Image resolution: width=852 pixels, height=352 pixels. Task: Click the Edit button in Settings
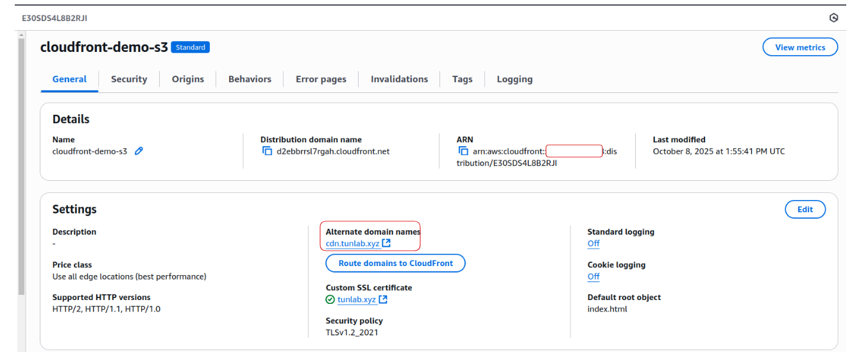click(x=805, y=210)
